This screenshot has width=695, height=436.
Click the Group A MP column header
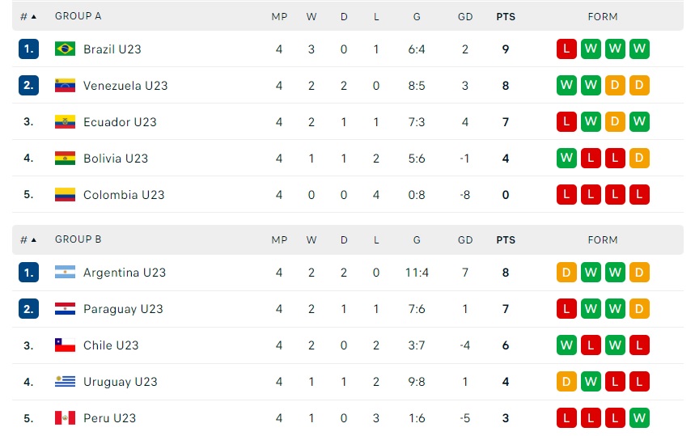click(x=279, y=17)
